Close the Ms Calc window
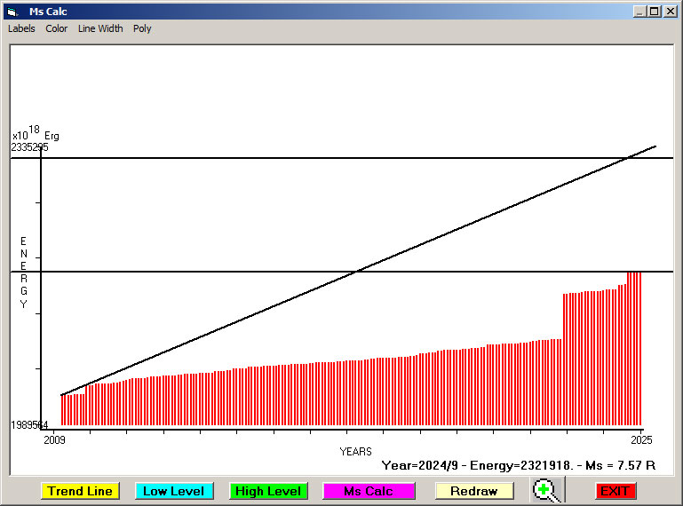The height and width of the screenshot is (506, 683). tap(671, 12)
